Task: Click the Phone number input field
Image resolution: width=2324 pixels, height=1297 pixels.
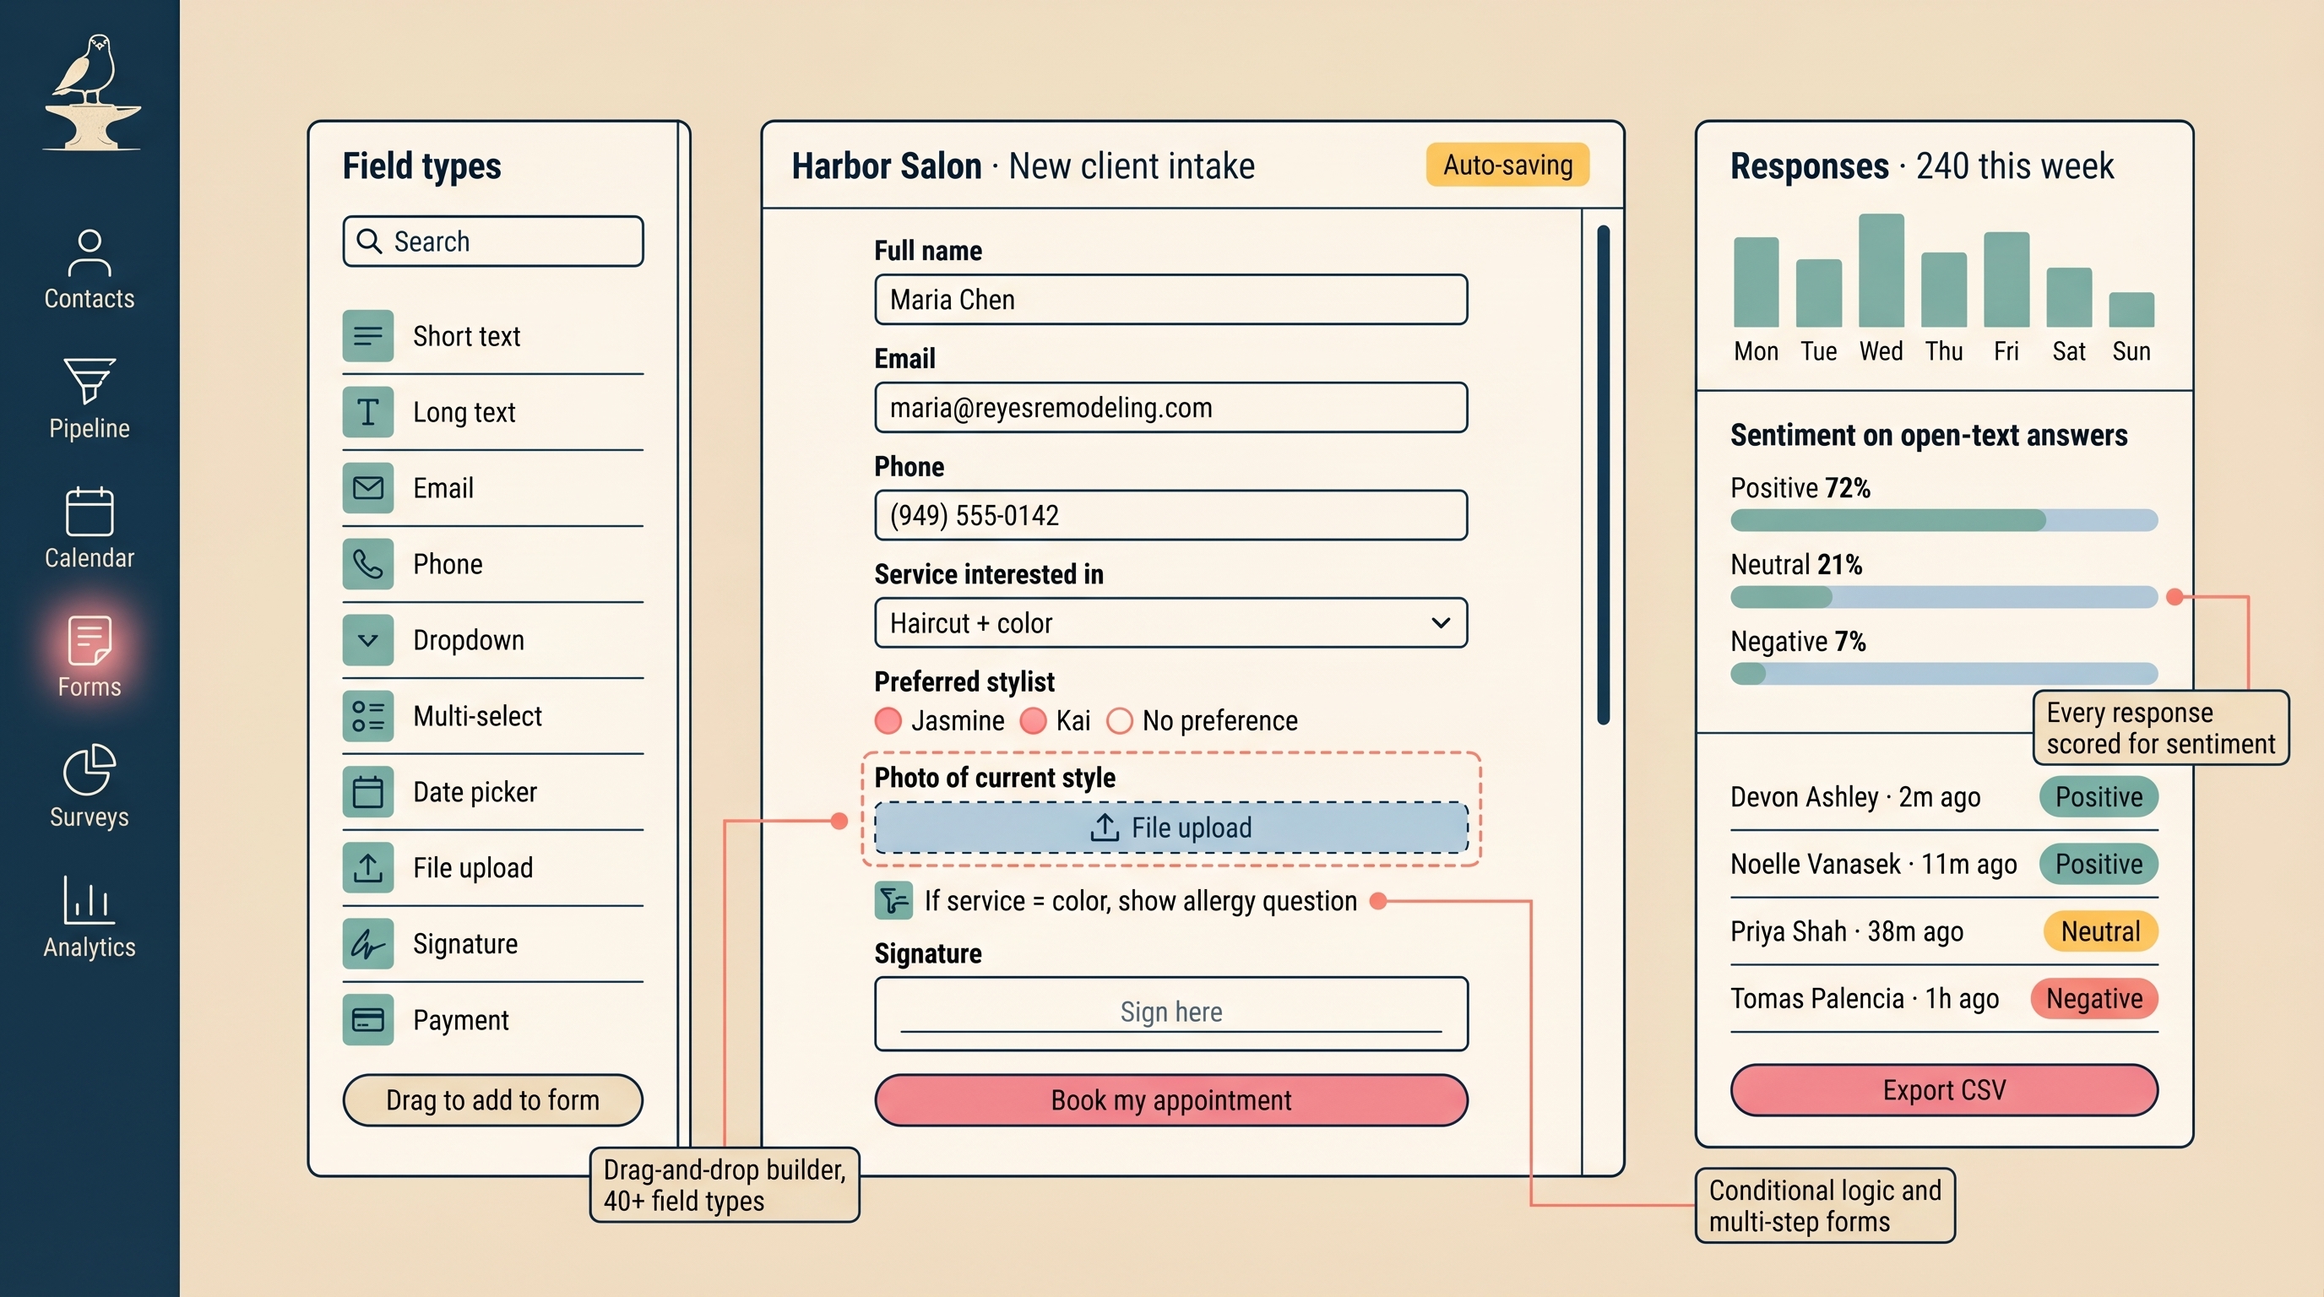Action: coord(1171,515)
